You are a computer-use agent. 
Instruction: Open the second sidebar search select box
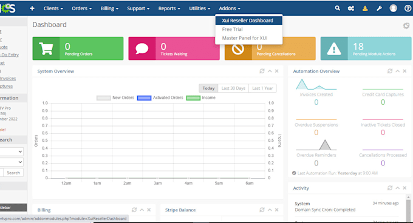pyautogui.click(x=12, y=162)
